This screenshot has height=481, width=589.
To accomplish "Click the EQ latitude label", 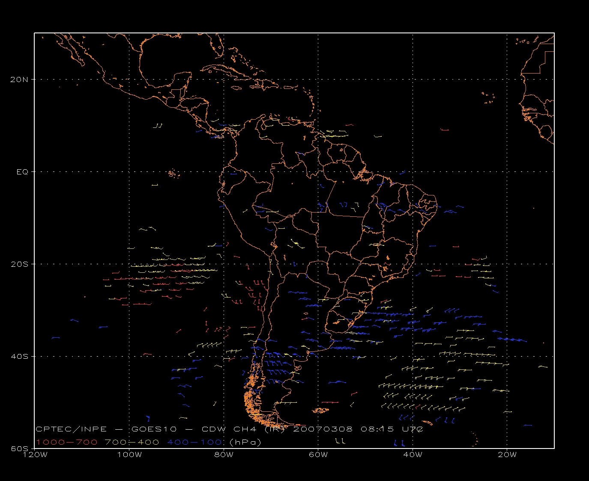I will click(22, 172).
